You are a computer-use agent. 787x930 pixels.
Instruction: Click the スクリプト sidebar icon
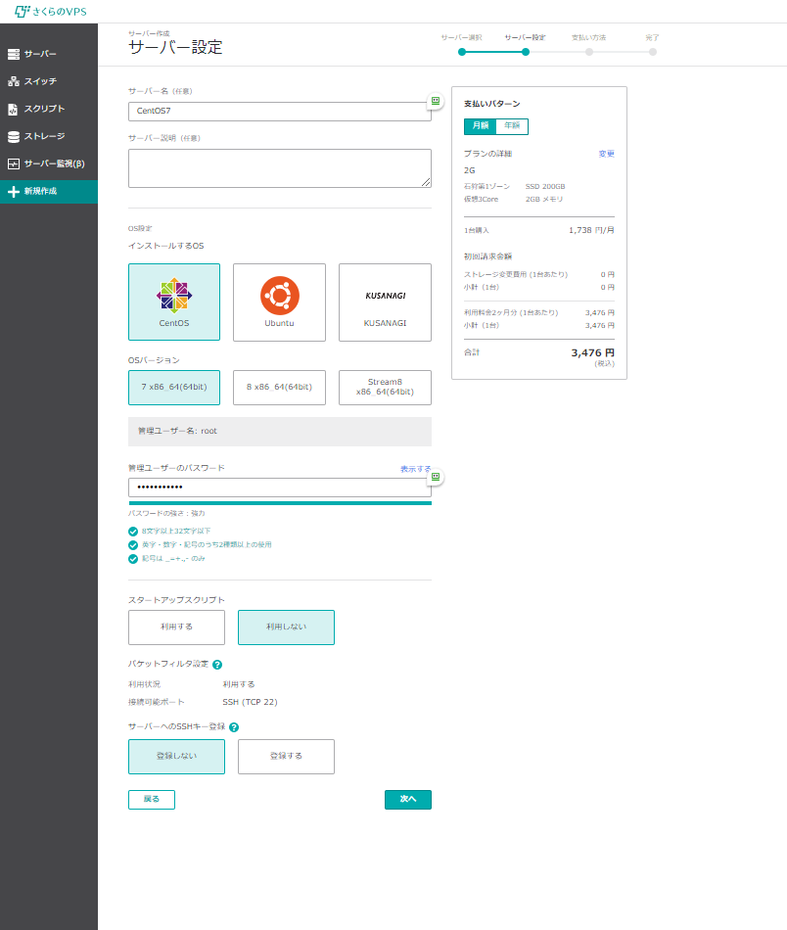click(14, 109)
